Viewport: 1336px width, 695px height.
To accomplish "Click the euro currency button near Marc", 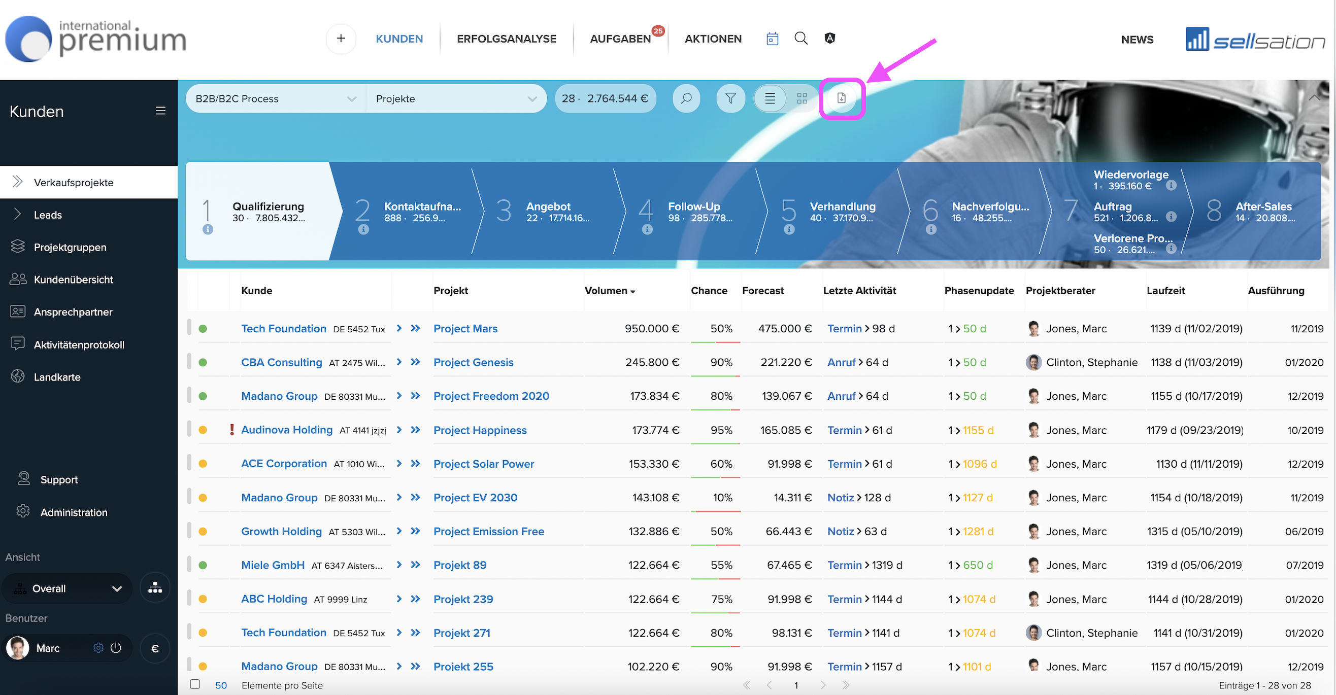I will point(155,648).
